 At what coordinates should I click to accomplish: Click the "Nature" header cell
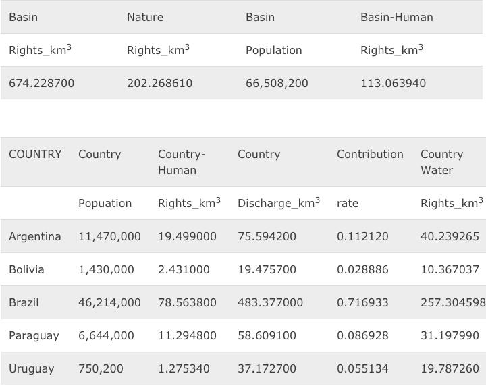pyautogui.click(x=145, y=17)
